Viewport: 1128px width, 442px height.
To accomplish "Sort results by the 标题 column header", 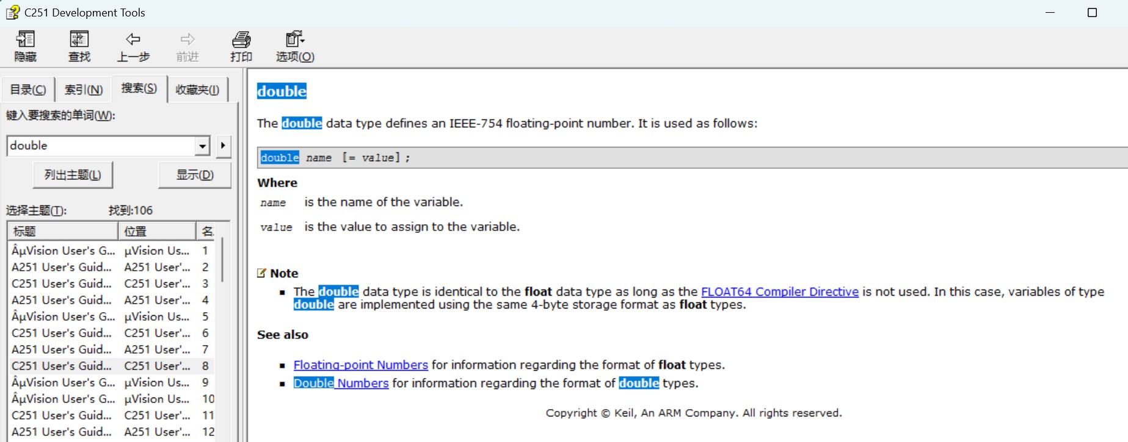I will tap(63, 231).
